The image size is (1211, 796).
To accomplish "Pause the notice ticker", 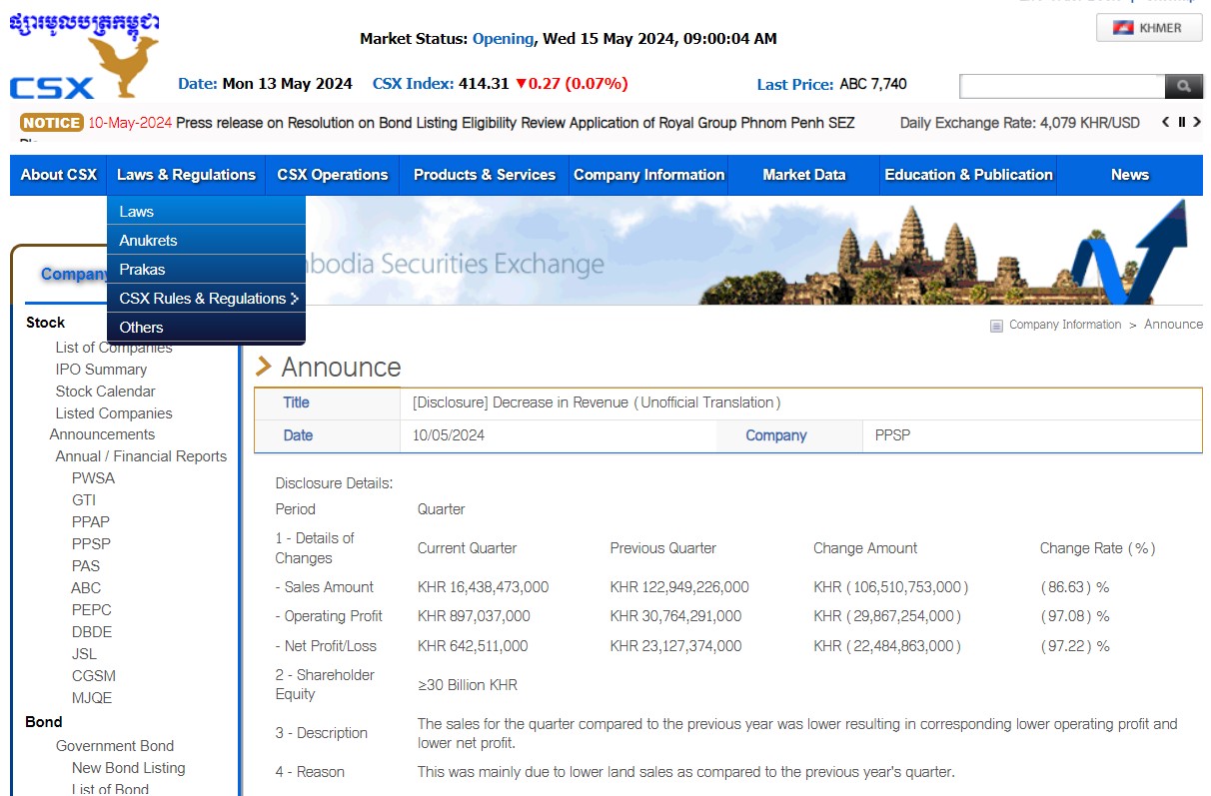I will 1181,122.
